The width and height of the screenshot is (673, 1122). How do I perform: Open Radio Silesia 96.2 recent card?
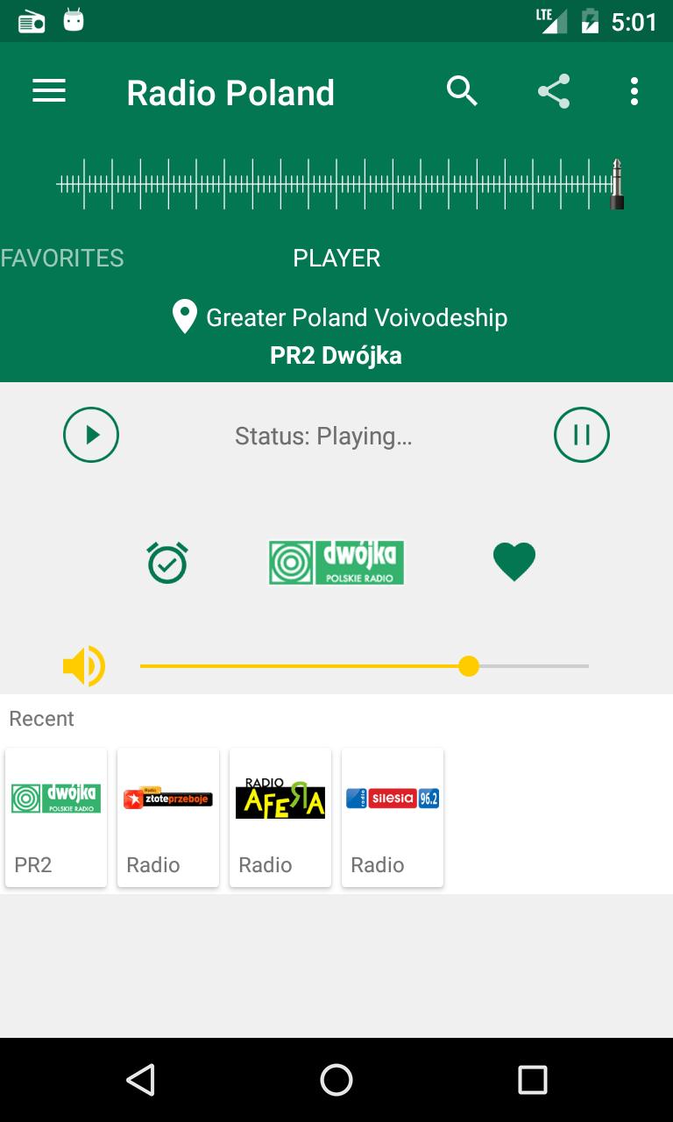tap(393, 818)
